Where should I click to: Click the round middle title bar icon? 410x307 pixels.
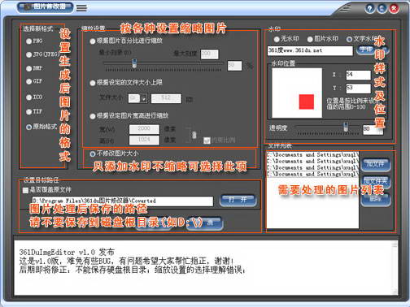click(382, 8)
